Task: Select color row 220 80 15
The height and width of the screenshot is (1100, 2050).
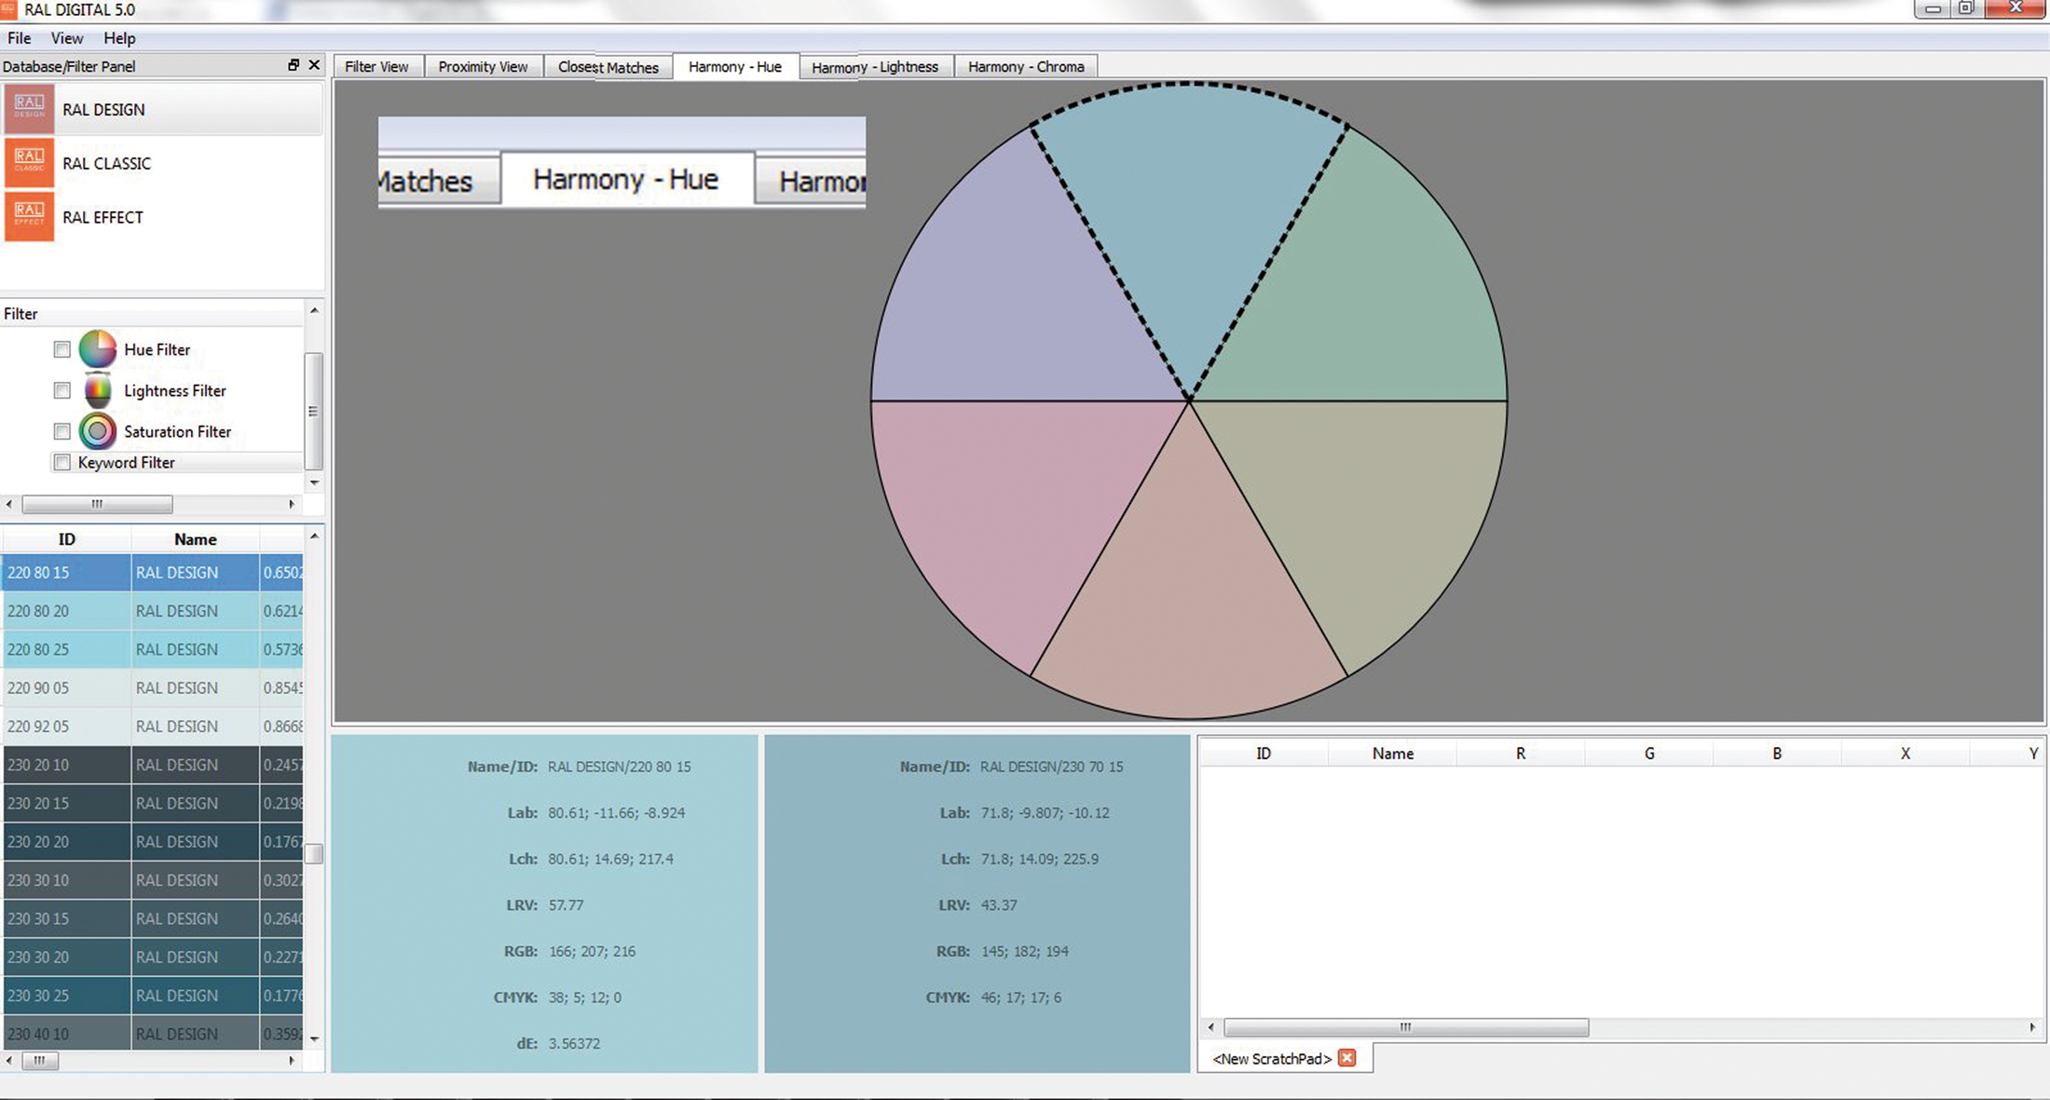Action: 153,572
